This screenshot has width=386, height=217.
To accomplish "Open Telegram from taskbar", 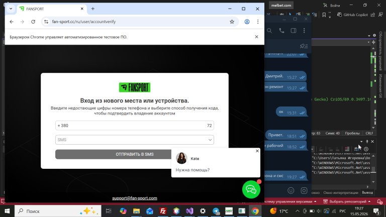I will click(x=216, y=211).
